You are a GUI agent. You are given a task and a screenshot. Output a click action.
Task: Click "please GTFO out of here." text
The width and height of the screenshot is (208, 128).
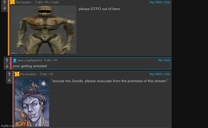click(100, 9)
